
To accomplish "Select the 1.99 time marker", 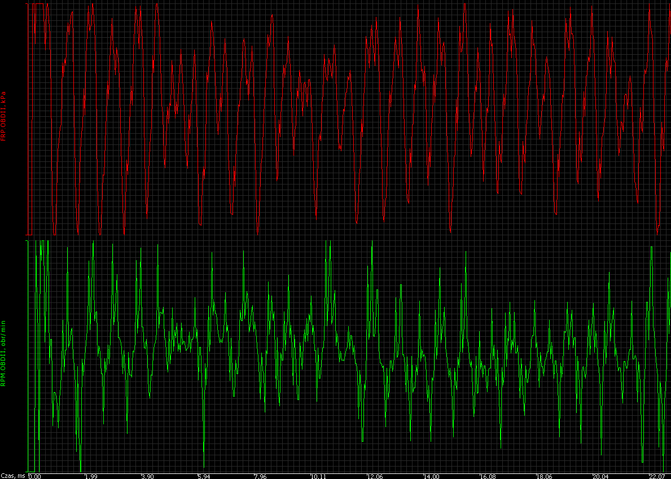I will [91, 476].
